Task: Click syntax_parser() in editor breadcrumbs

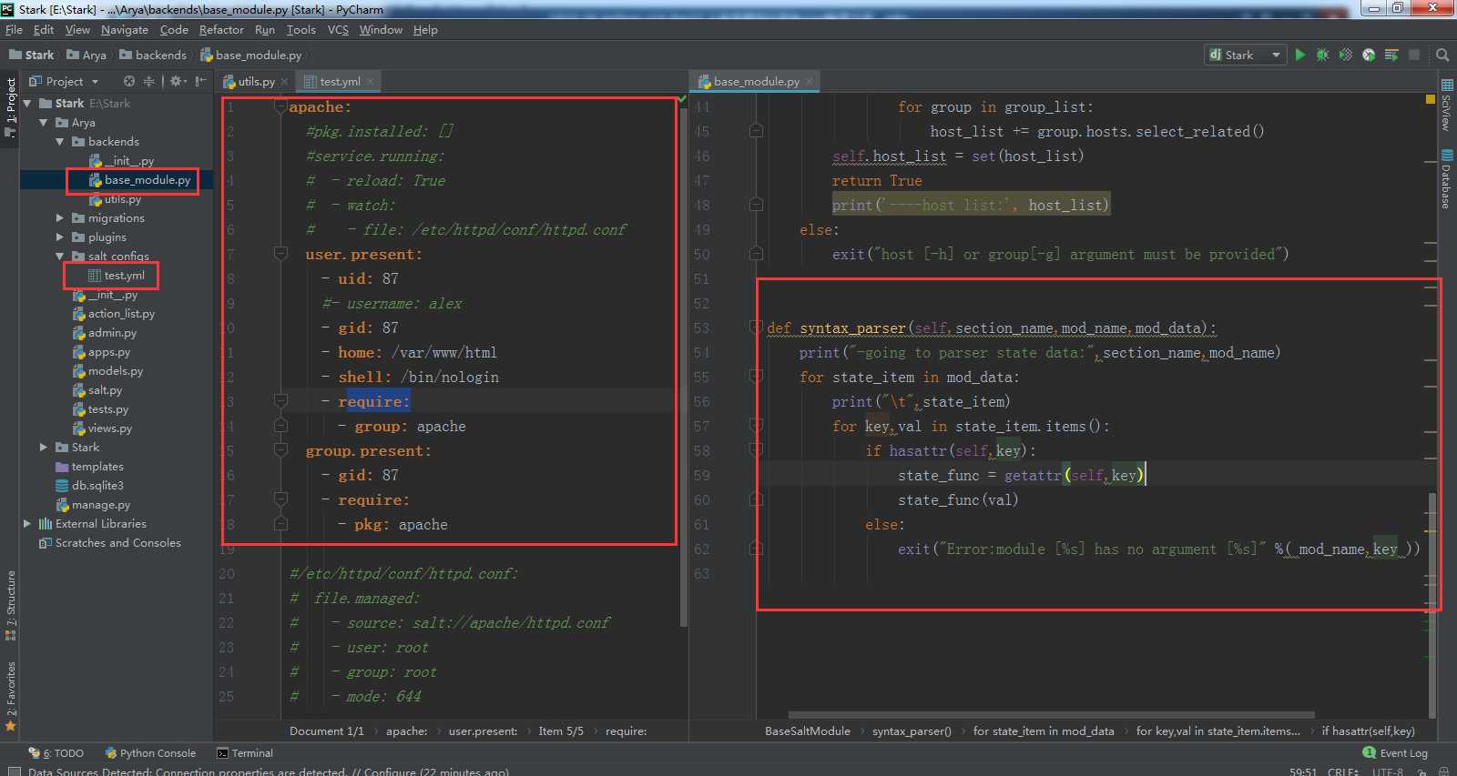Action: pyautogui.click(x=912, y=731)
